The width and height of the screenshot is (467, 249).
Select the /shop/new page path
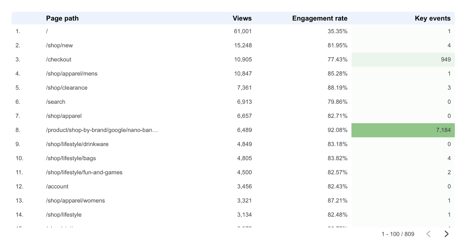tap(60, 45)
